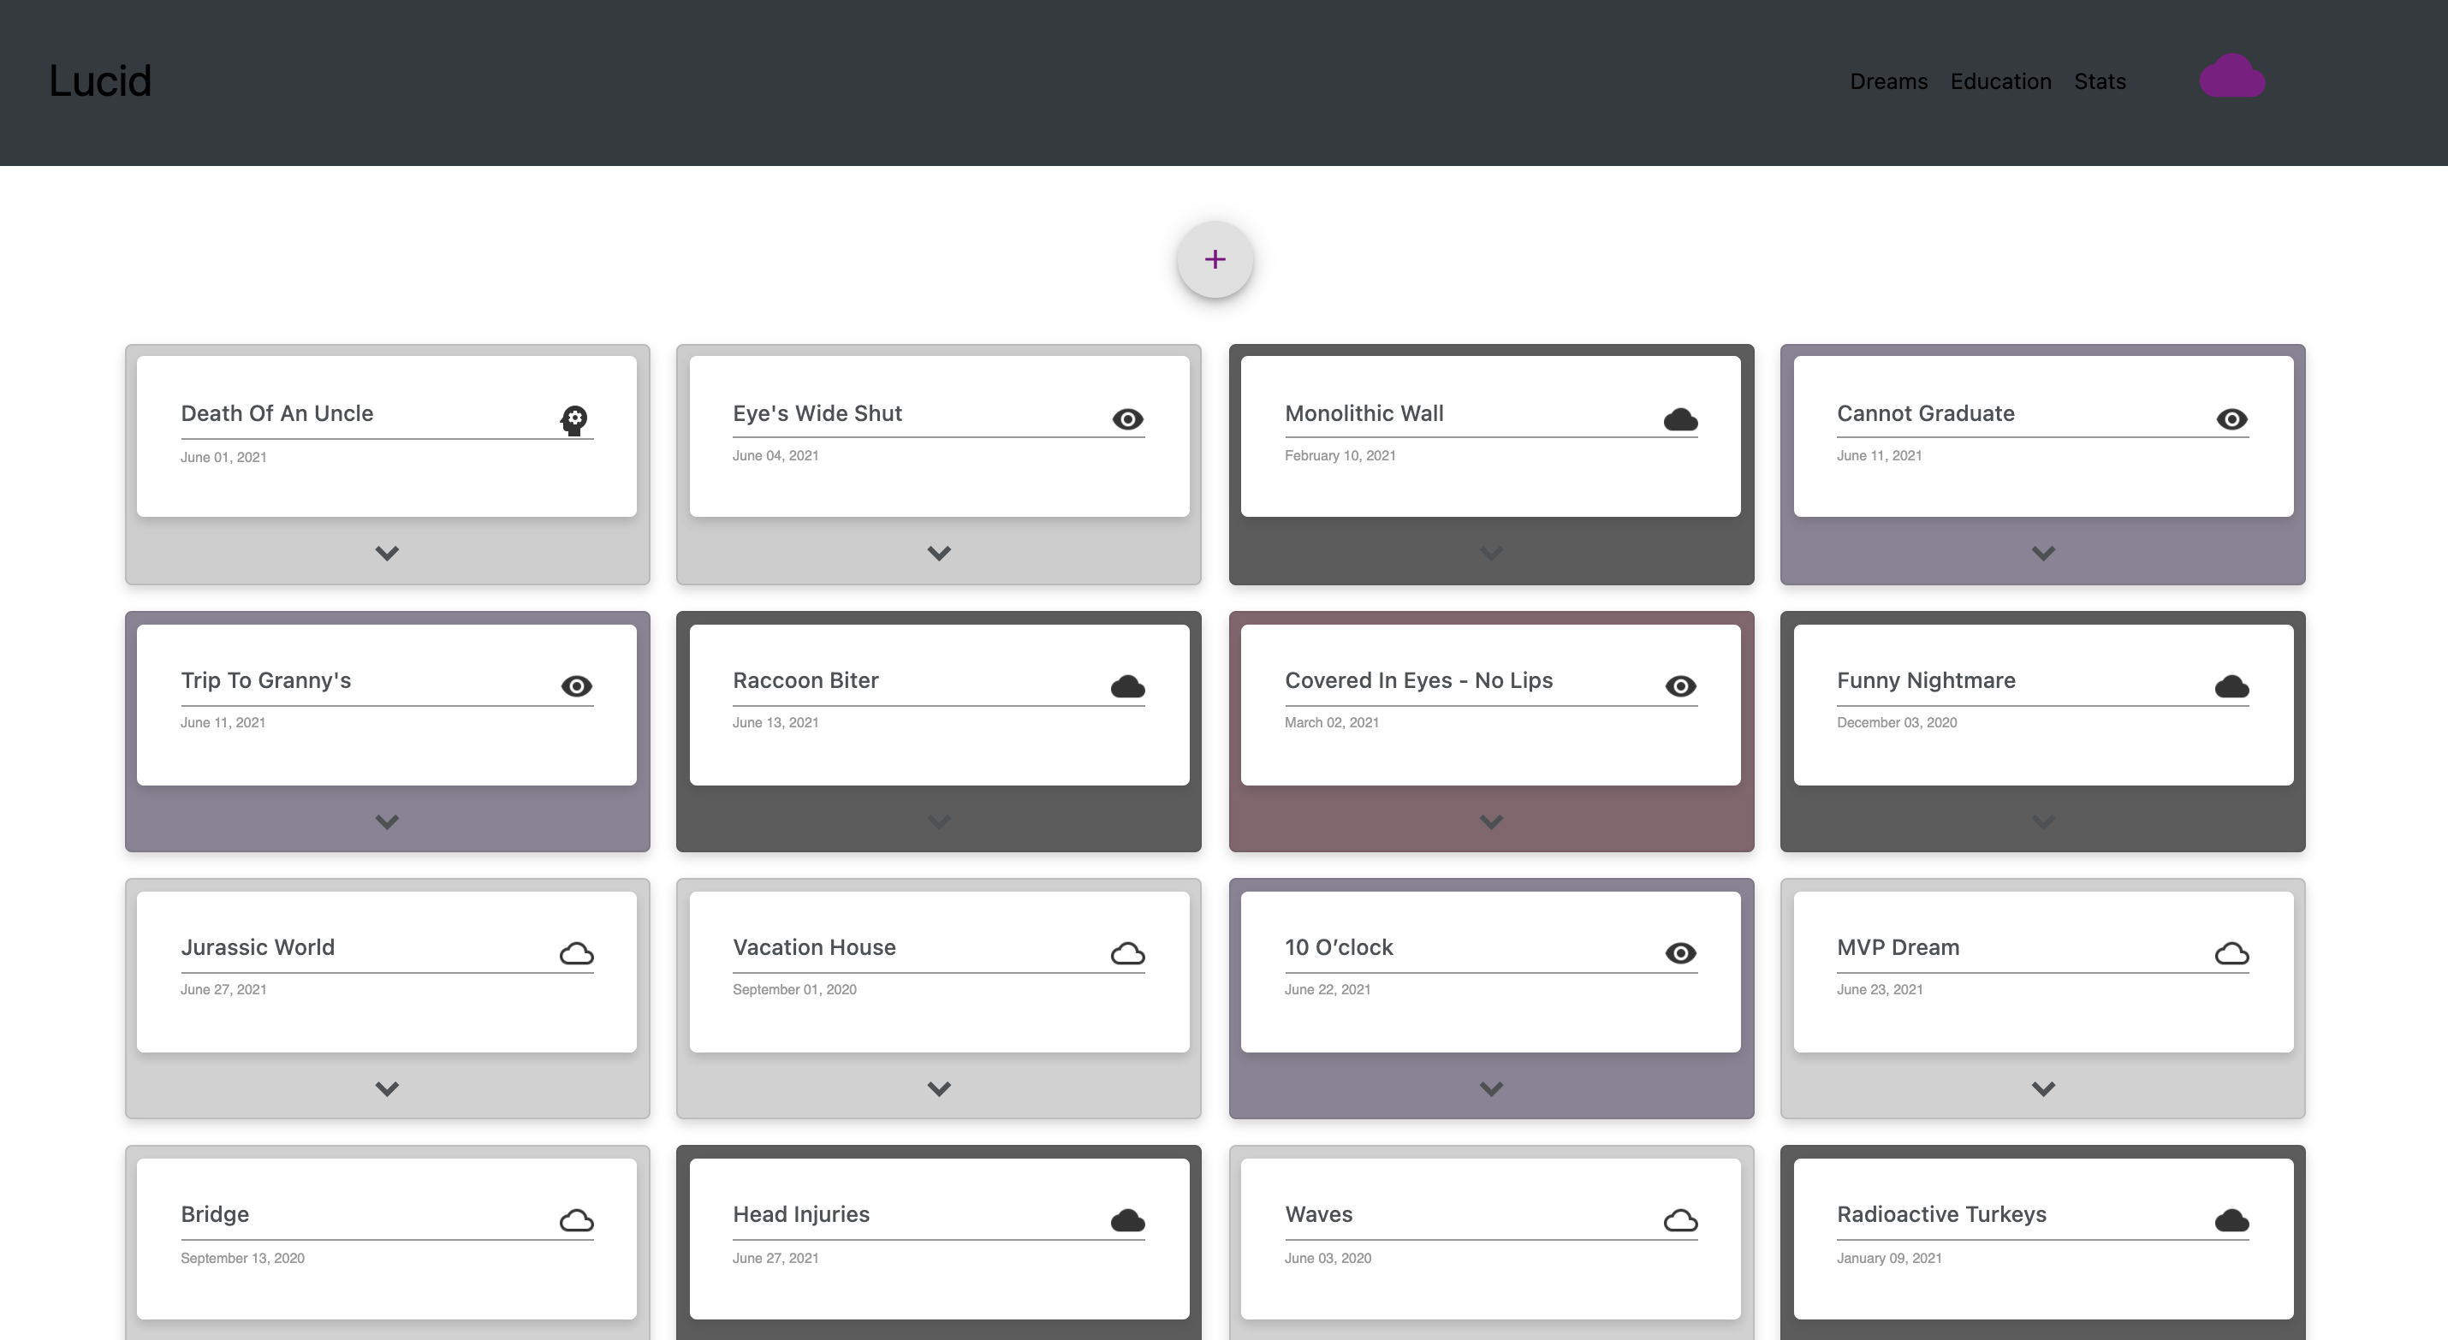Select the Waves title
This screenshot has height=1340, width=2448.
point(1318,1214)
